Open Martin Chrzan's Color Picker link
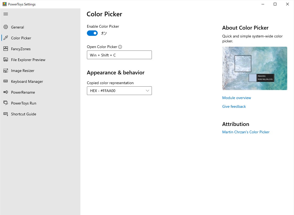 click(246, 132)
